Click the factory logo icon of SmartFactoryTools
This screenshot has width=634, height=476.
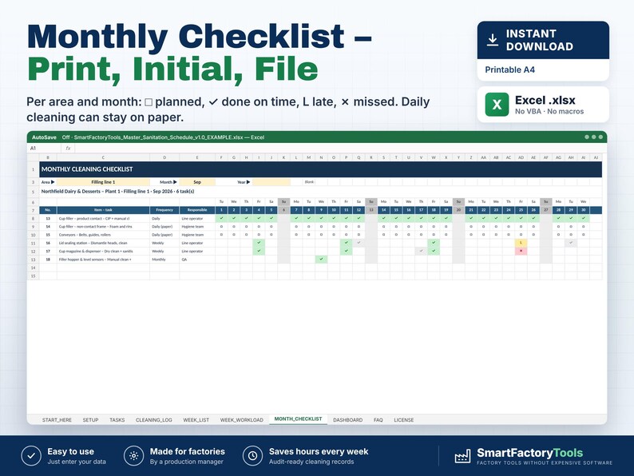pyautogui.click(x=462, y=456)
